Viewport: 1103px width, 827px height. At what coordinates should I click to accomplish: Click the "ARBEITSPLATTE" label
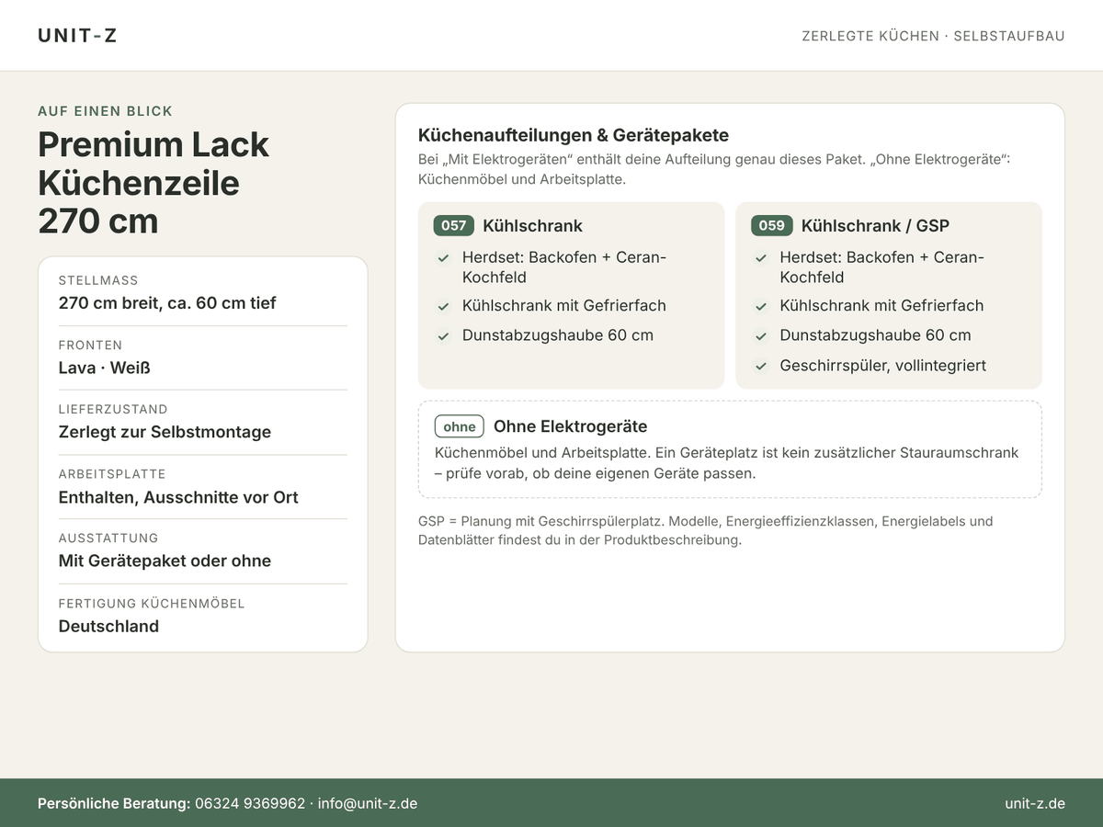[112, 474]
